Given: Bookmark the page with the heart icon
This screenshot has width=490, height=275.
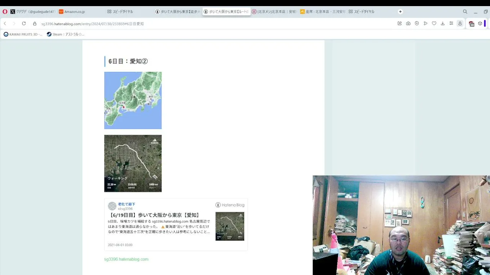Looking at the screenshot, I should [434, 24].
